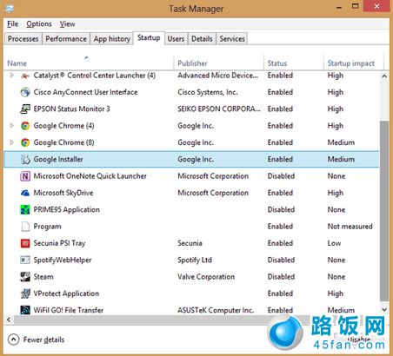Select the Cisco AnyConnect User Interface row
Screen dimensions: 393x356
(191, 92)
